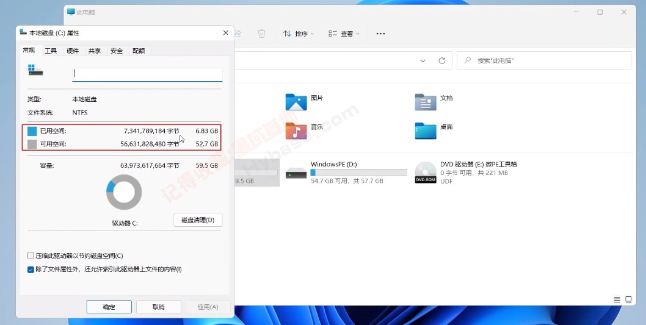The height and width of the screenshot is (325, 646).
Task: Click the refresh button in address bar
Action: 442,61
